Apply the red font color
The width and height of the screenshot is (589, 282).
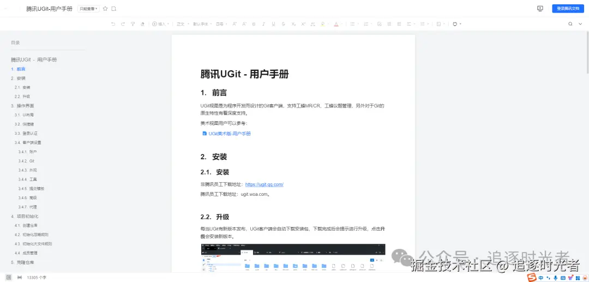tap(336, 24)
